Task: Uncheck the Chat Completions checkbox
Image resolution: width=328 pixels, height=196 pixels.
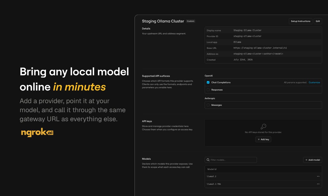Action: point(208,83)
